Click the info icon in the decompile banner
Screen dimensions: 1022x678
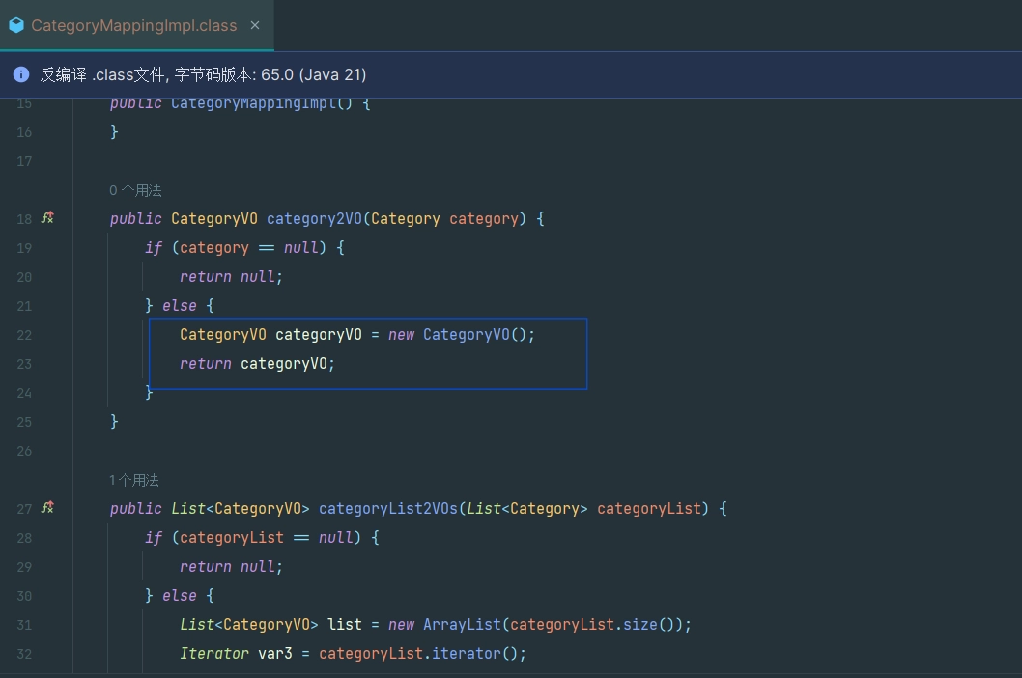point(21,74)
